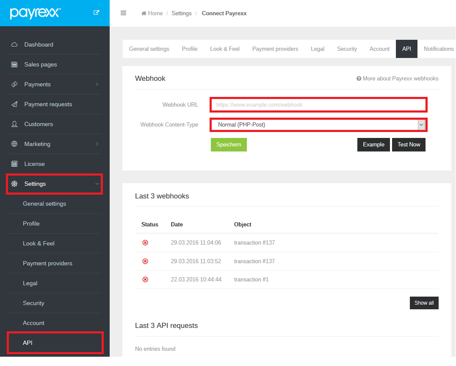Image resolution: width=456 pixels, height=366 pixels.
Task: Click the Payment requests paper plane icon
Action: pyautogui.click(x=14, y=104)
